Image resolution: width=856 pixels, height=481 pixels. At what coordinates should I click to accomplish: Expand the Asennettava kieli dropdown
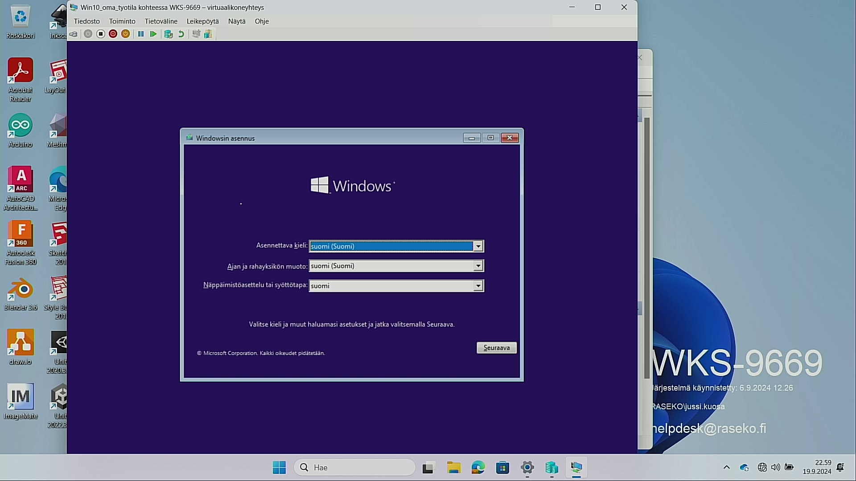point(478,246)
